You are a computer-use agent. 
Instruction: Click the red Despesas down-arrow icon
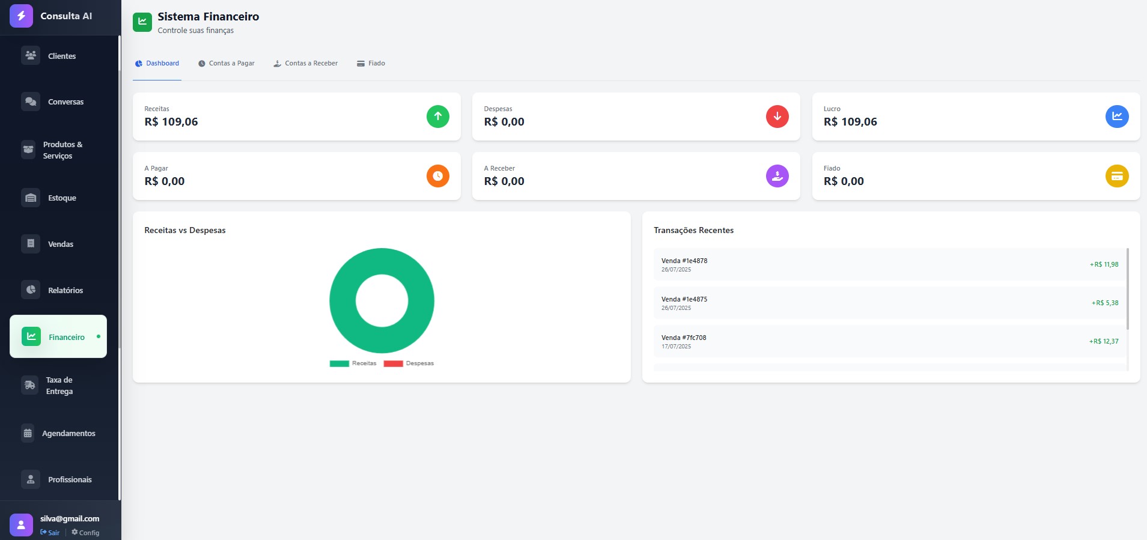(x=777, y=117)
